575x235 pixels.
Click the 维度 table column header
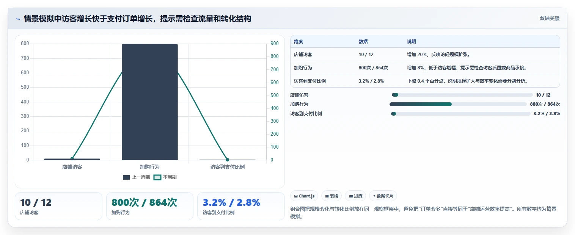pos(298,42)
